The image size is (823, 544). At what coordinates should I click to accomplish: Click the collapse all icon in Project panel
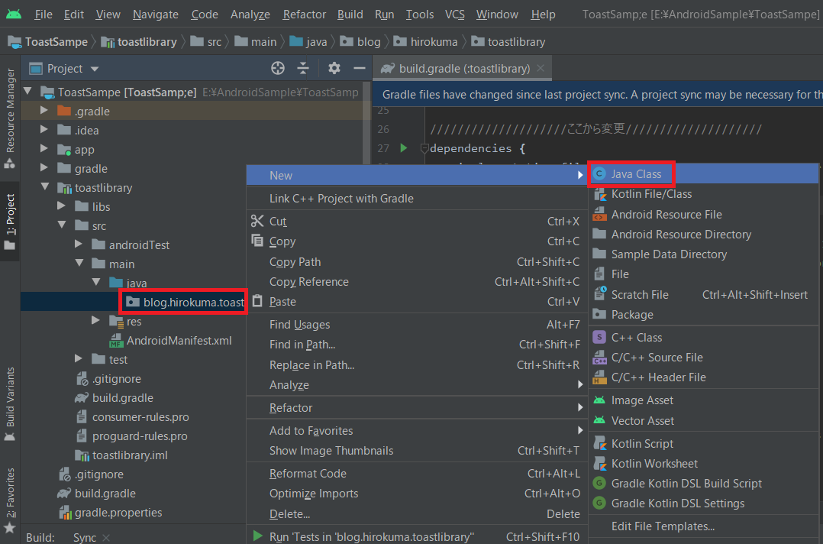coord(303,68)
